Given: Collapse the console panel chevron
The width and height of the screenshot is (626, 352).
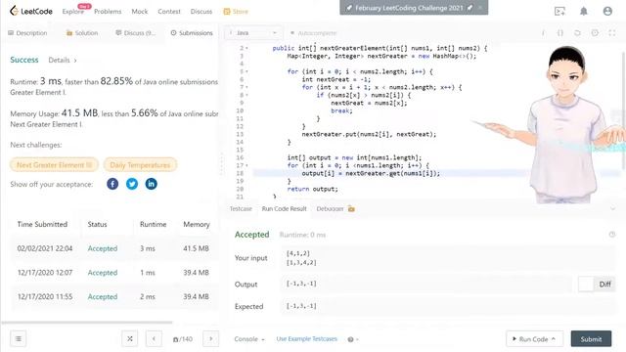Looking at the screenshot, I should 613,208.
